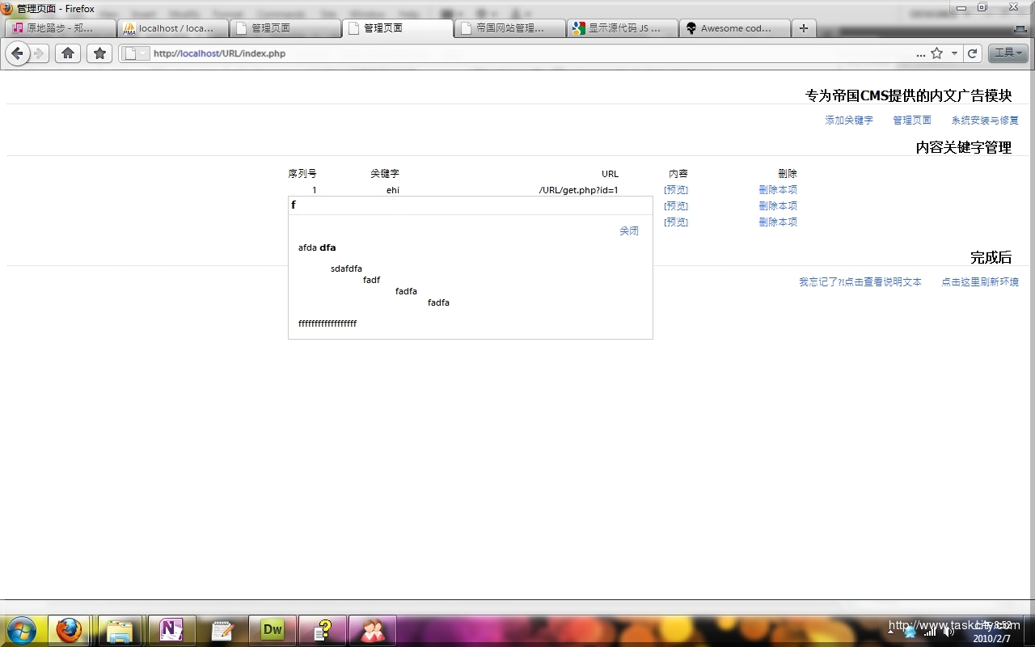Click 添加关键字 link
1035x647 pixels.
(x=849, y=121)
